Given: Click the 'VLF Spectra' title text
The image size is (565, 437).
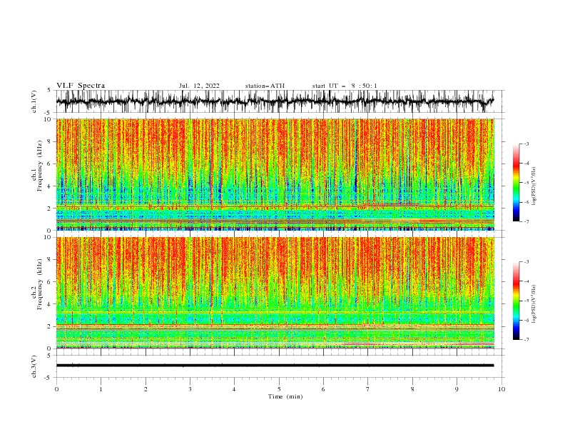Looking at the screenshot, I should point(81,86).
